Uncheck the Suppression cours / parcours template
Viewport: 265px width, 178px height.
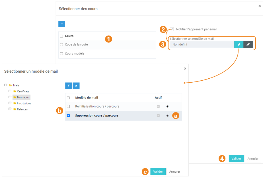tap(68, 116)
